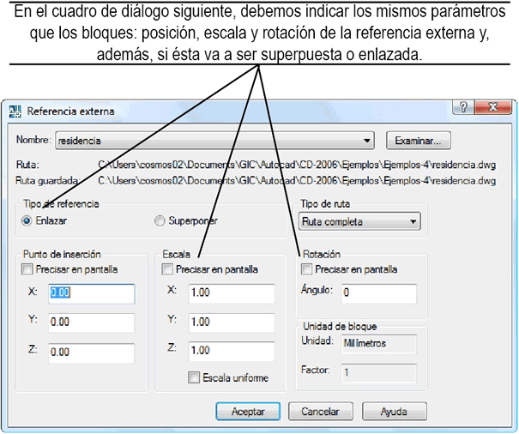Click the help question mark button

coord(463,107)
